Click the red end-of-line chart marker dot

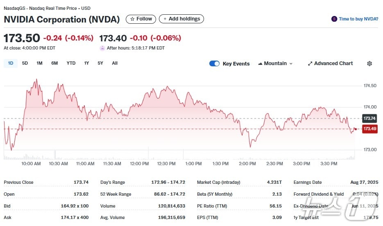tap(355, 129)
